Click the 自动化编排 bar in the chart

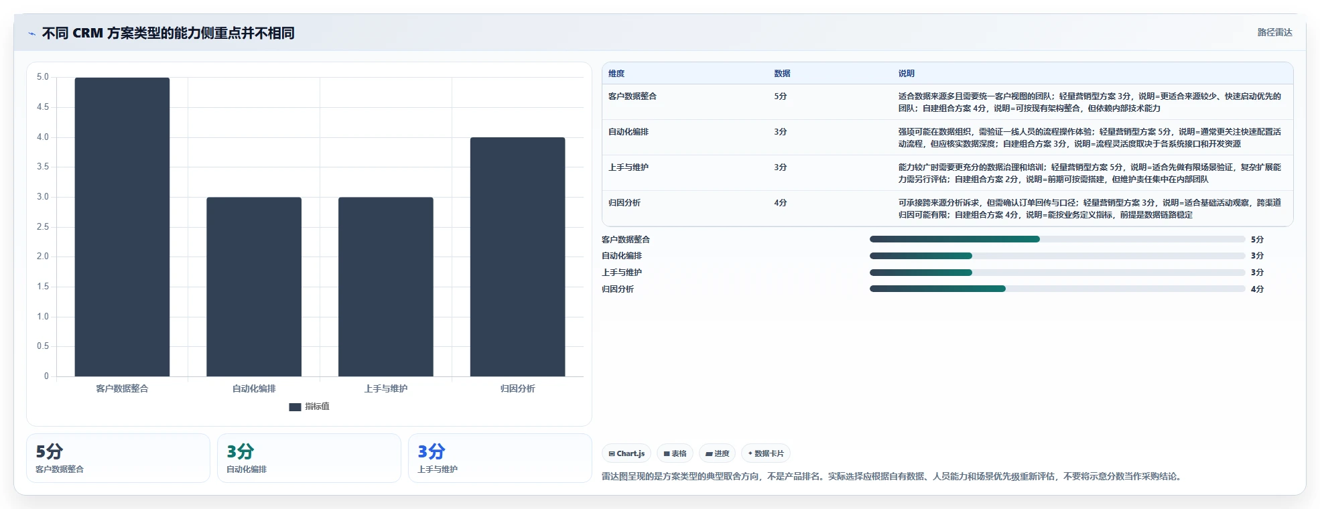254,287
